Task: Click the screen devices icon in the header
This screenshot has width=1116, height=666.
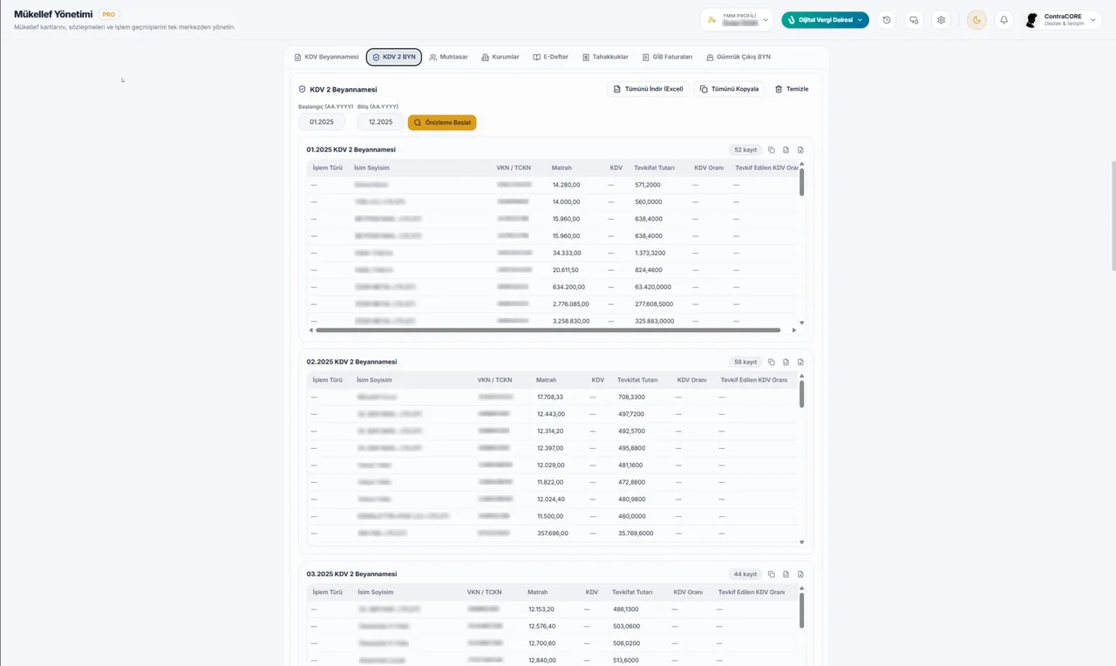Action: pyautogui.click(x=914, y=20)
